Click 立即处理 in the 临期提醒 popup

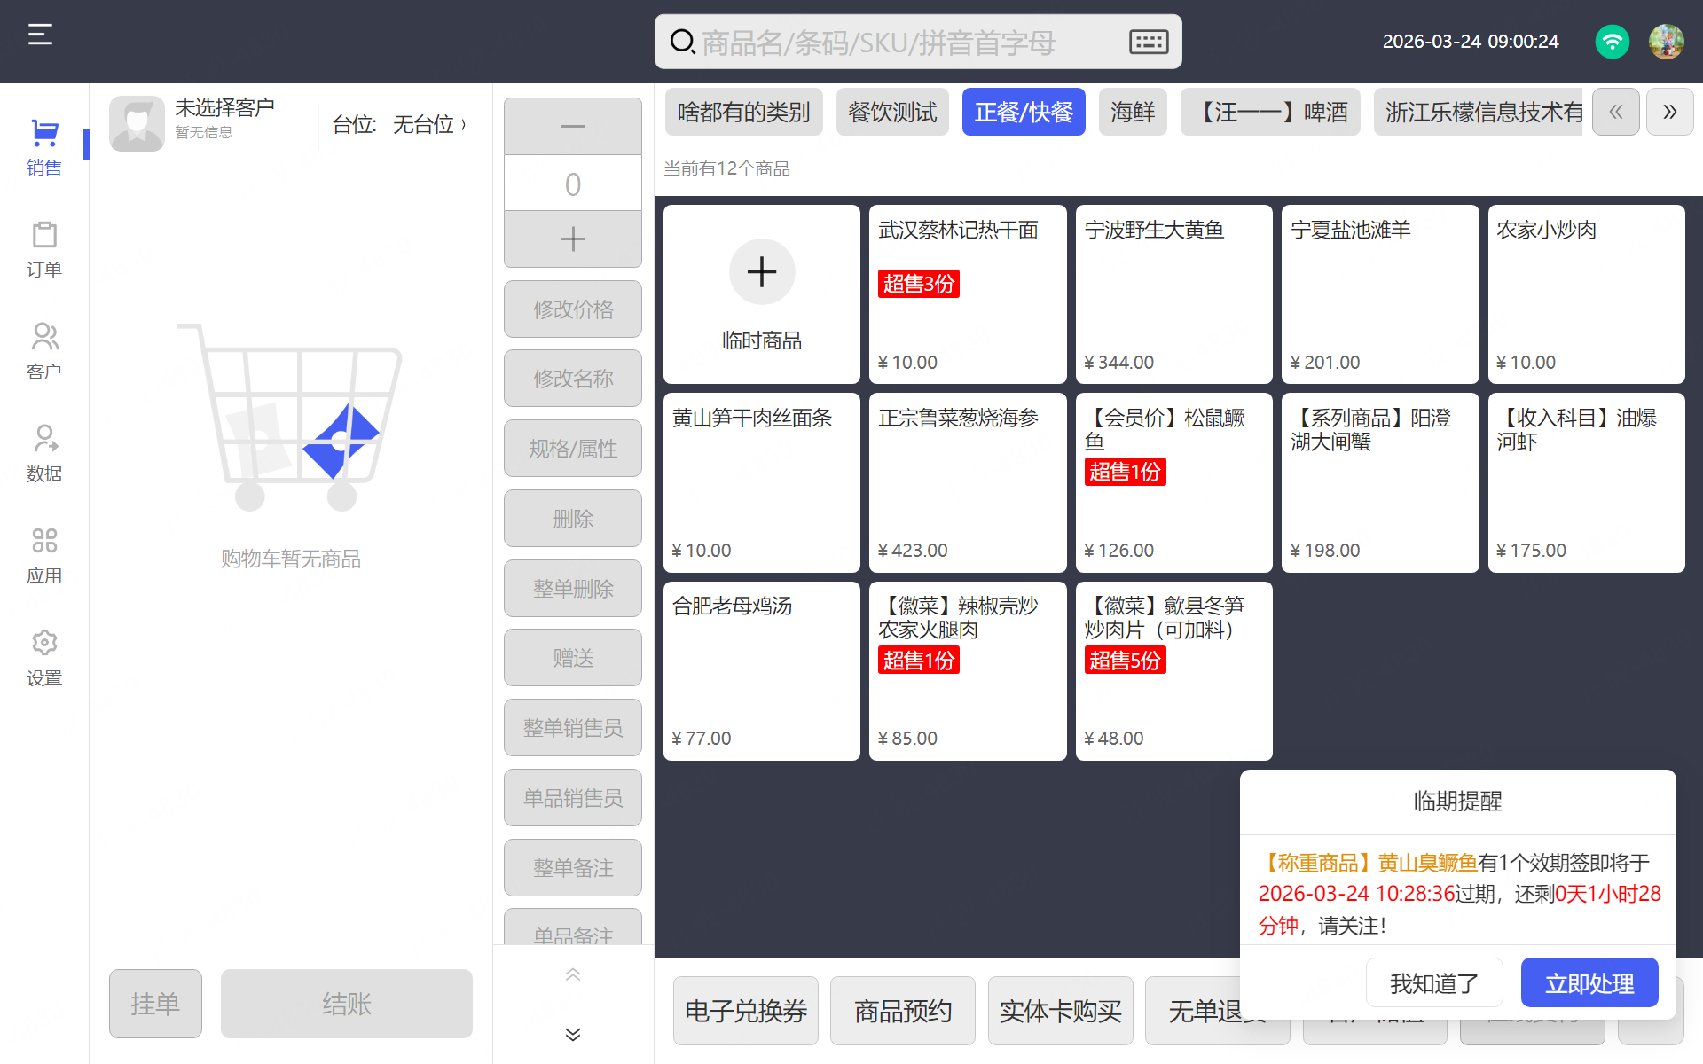click(1589, 982)
